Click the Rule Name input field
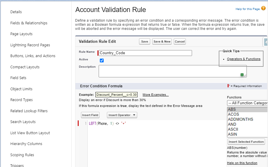Image resolution: width=268 pixels, height=167 pixels. pyautogui.click(x=145, y=53)
